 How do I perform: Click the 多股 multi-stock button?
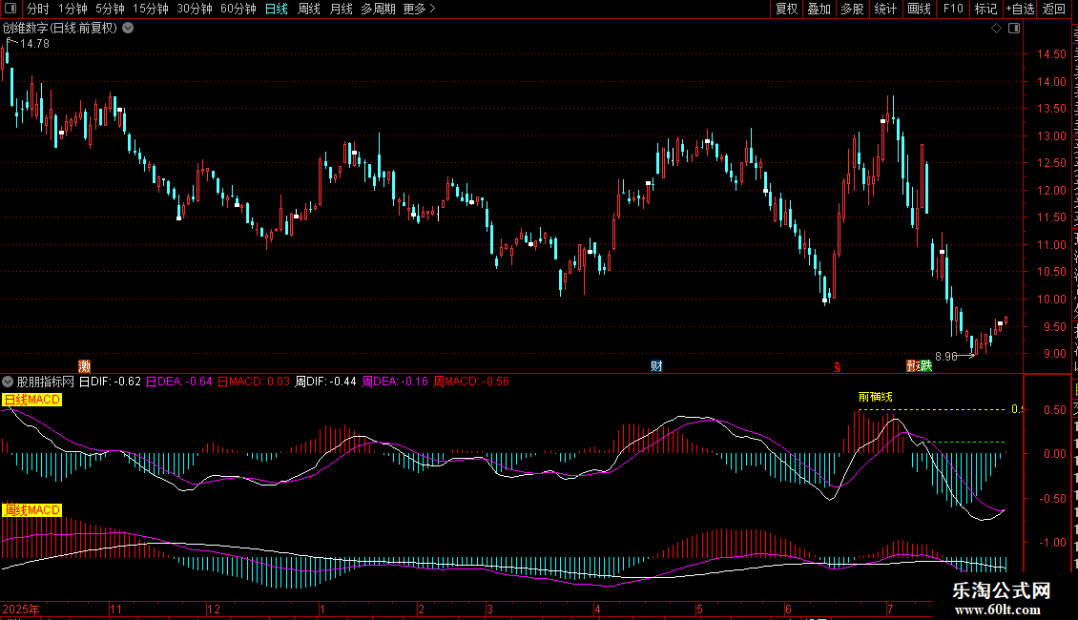pyautogui.click(x=852, y=9)
